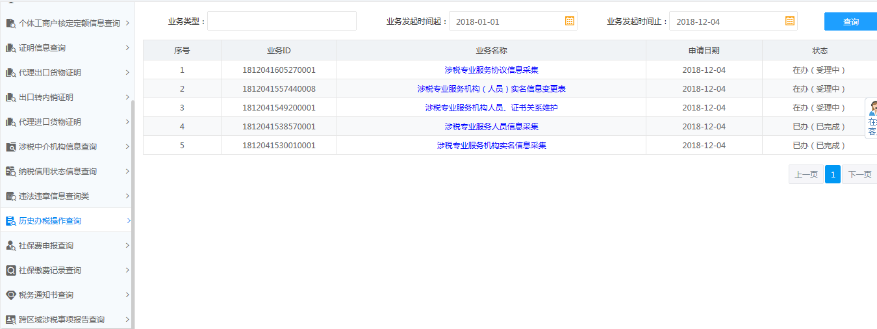Viewport: 877px width, 329px height.
Task: Expand the 出口转内销证明 chevron arrow
Action: [x=127, y=98]
